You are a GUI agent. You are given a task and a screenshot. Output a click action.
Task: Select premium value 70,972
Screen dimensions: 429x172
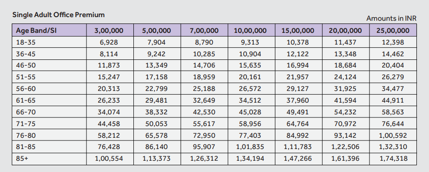(345, 124)
